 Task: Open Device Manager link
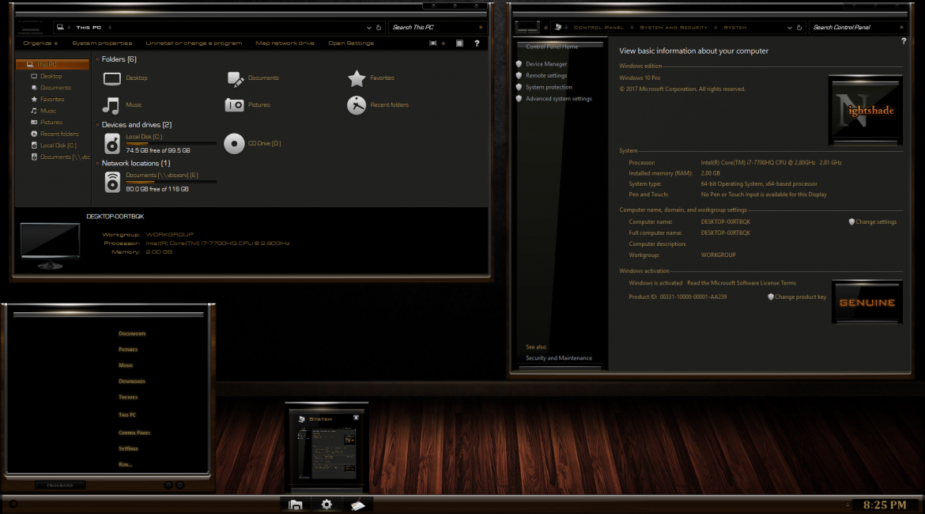[x=546, y=64]
